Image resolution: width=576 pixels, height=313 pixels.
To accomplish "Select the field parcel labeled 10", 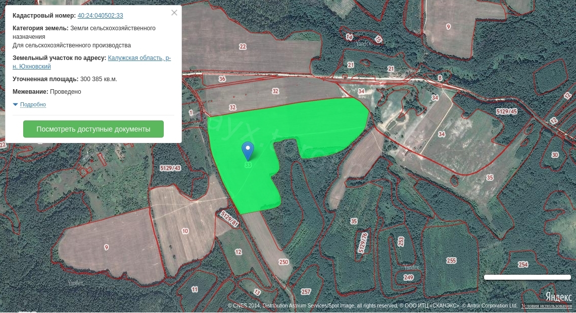I will [x=185, y=231].
